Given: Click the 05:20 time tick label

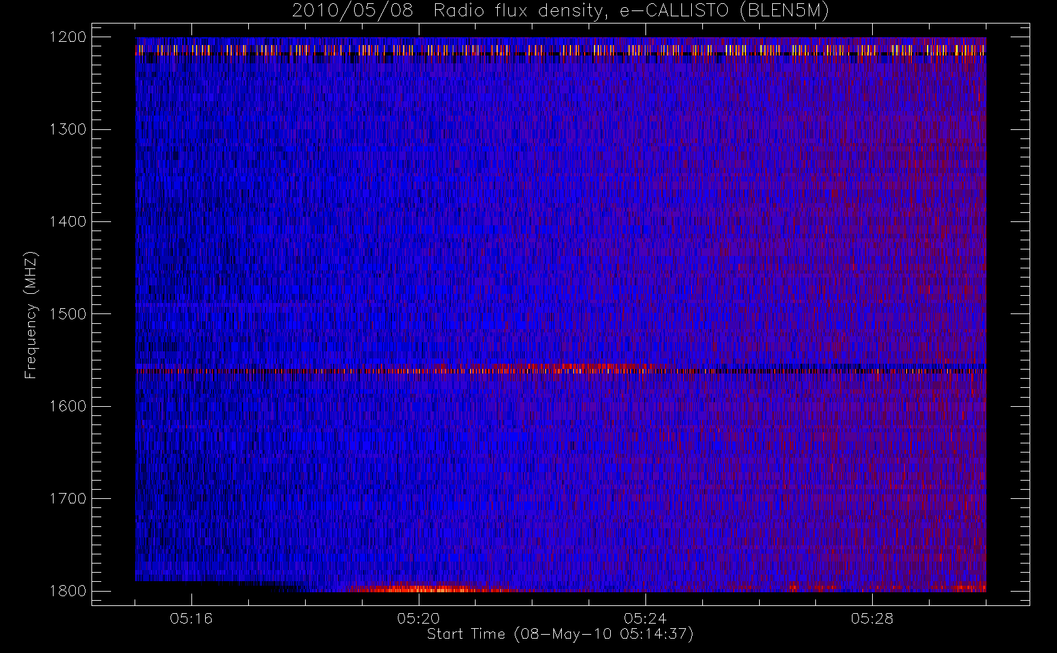Looking at the screenshot, I should pyautogui.click(x=418, y=618).
